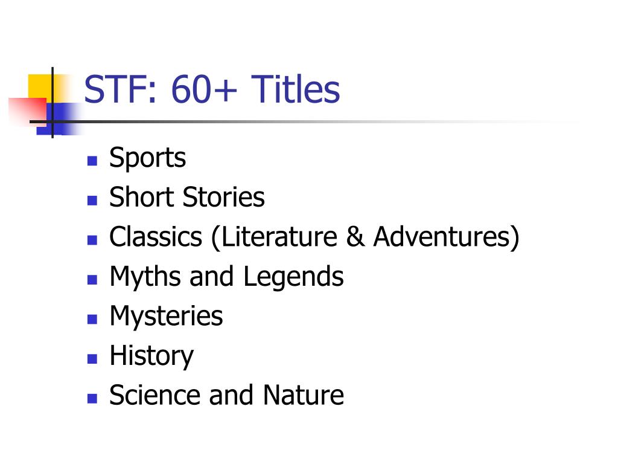The height and width of the screenshot is (464, 618).
Task: Click the blue bullet beside Classics
Action: tap(92, 240)
